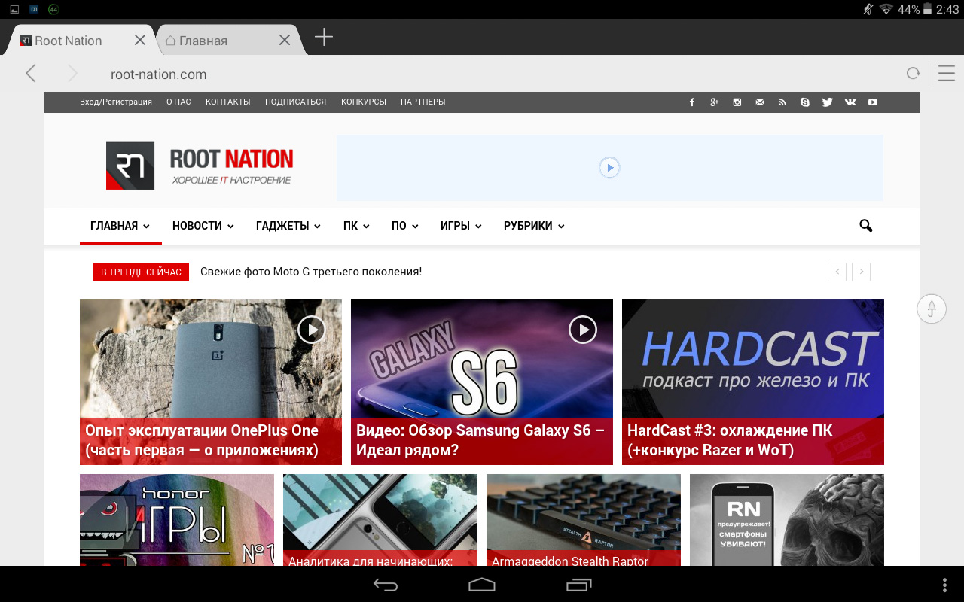This screenshot has height=602, width=964.
Task: Open the Вход/Регистрация link
Action: point(116,102)
